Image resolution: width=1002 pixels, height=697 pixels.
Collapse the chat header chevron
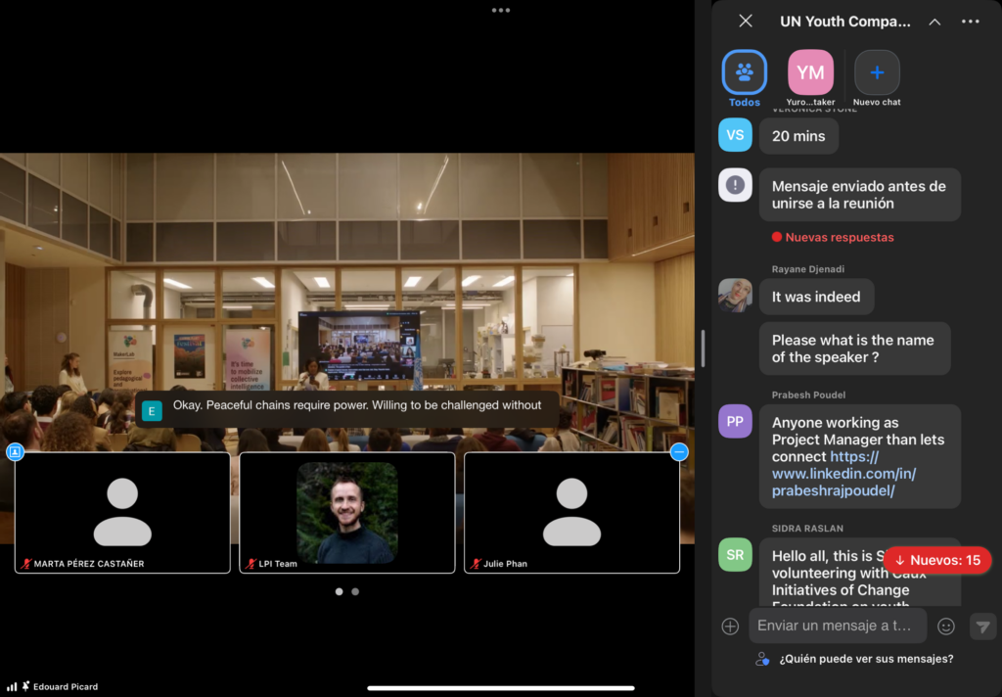click(x=934, y=22)
